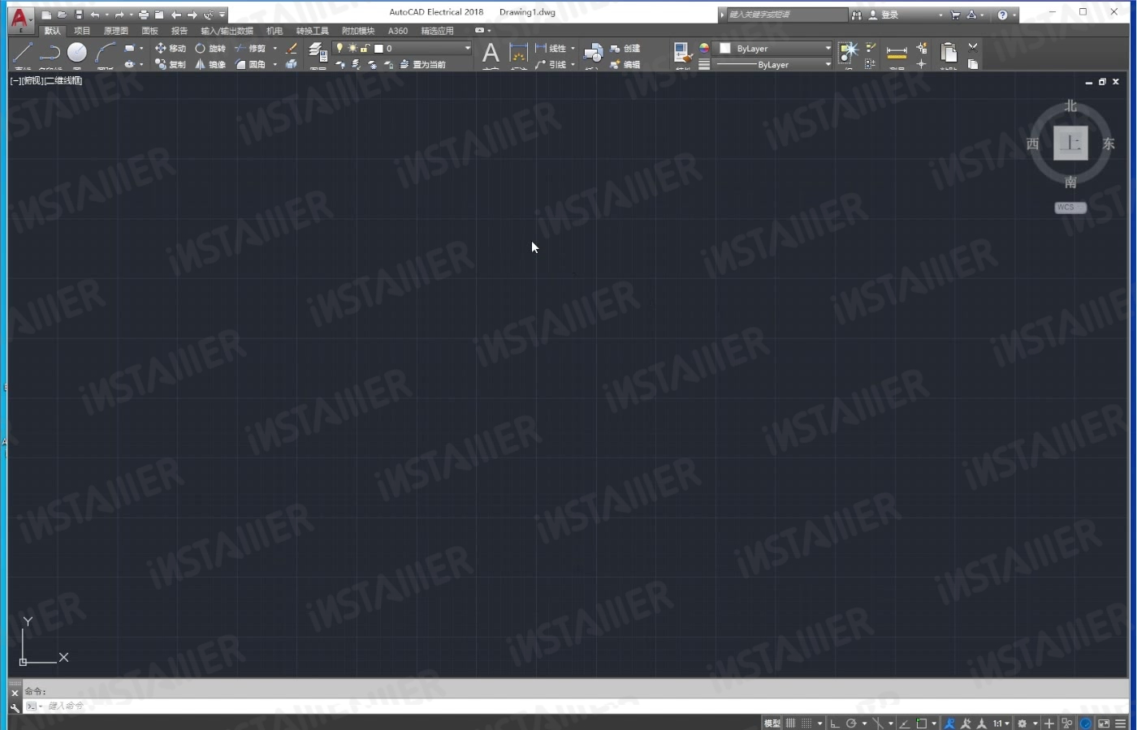Image resolution: width=1137 pixels, height=730 pixels.
Task: Open the 报告 ribbon tab
Action: (179, 31)
